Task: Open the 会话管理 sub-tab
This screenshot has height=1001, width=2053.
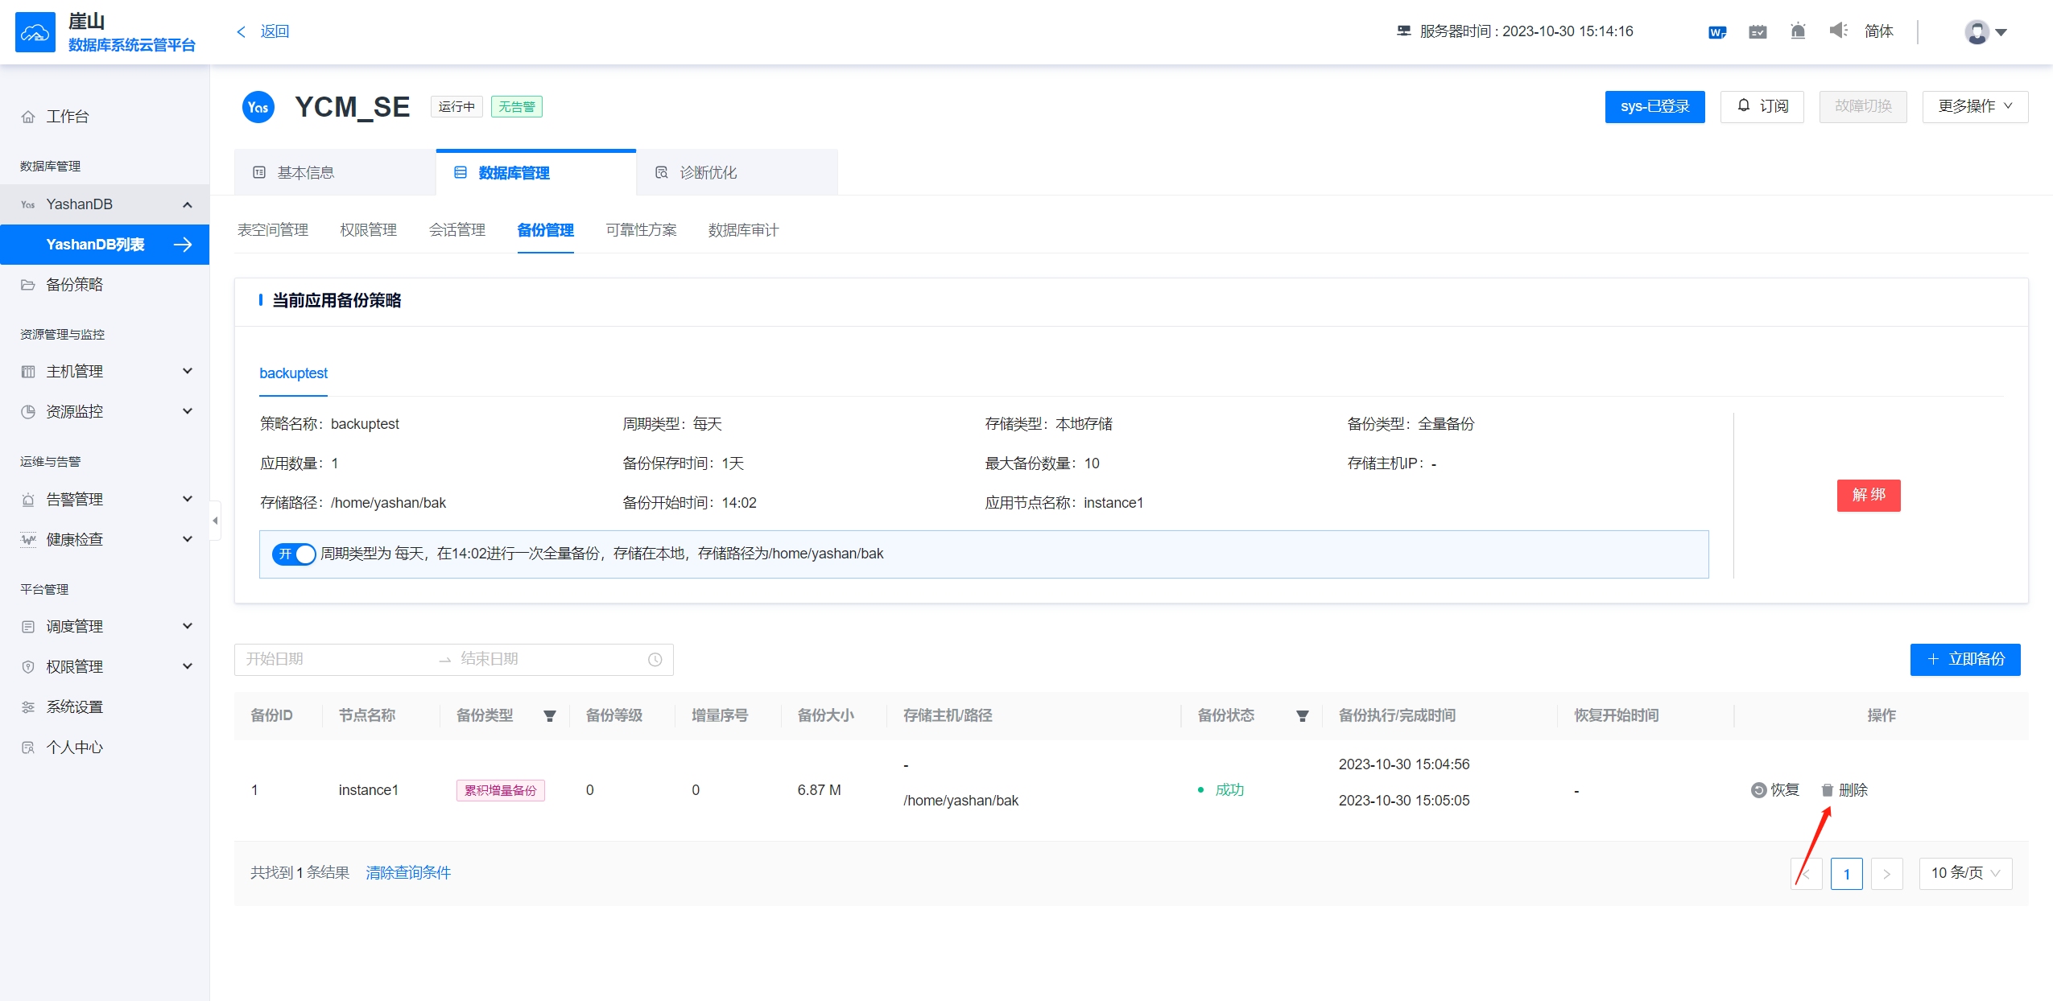Action: [x=456, y=230]
